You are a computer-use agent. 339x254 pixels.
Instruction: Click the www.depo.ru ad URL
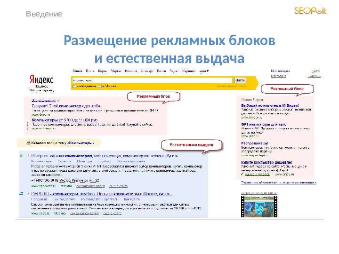40,115
